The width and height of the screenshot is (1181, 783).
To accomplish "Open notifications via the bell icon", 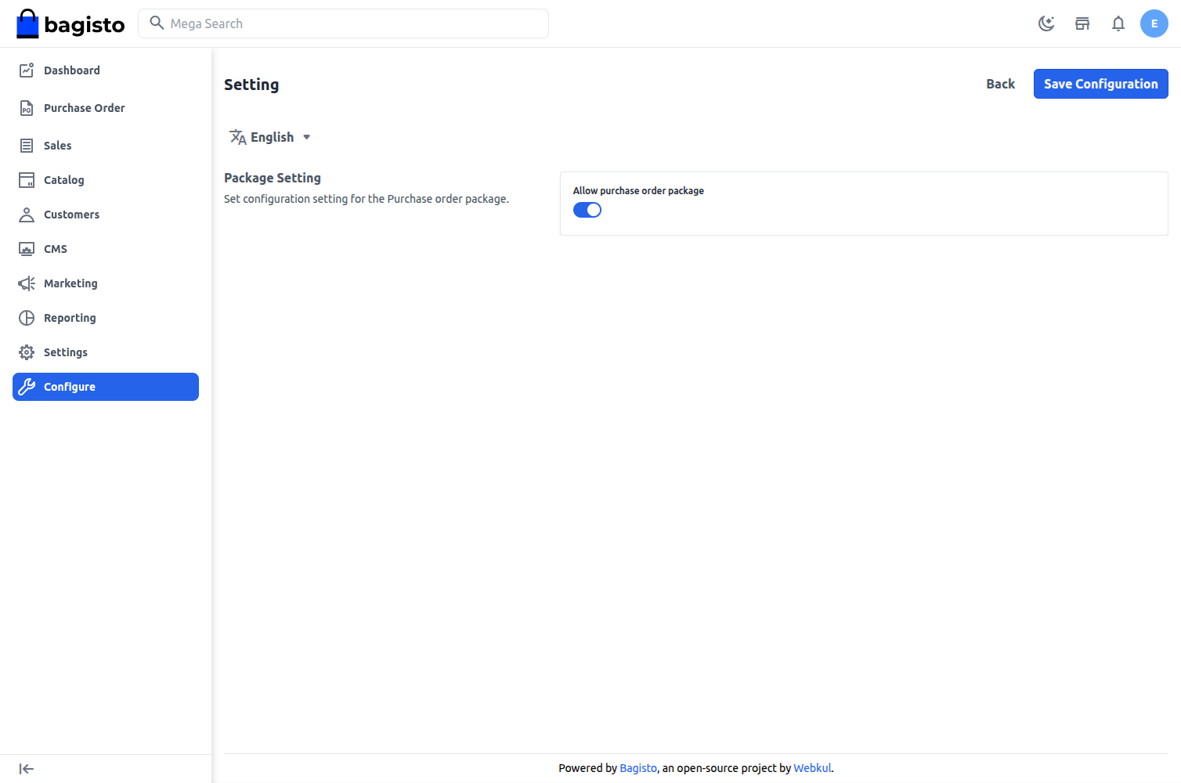I will pyautogui.click(x=1118, y=23).
